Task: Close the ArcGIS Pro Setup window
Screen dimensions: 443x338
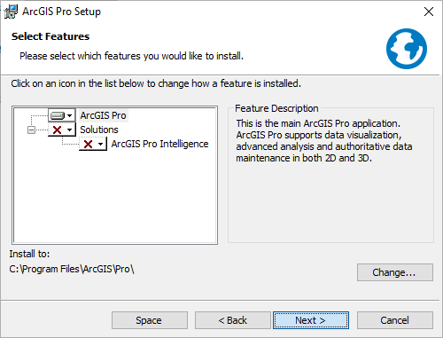Action: coord(429,12)
